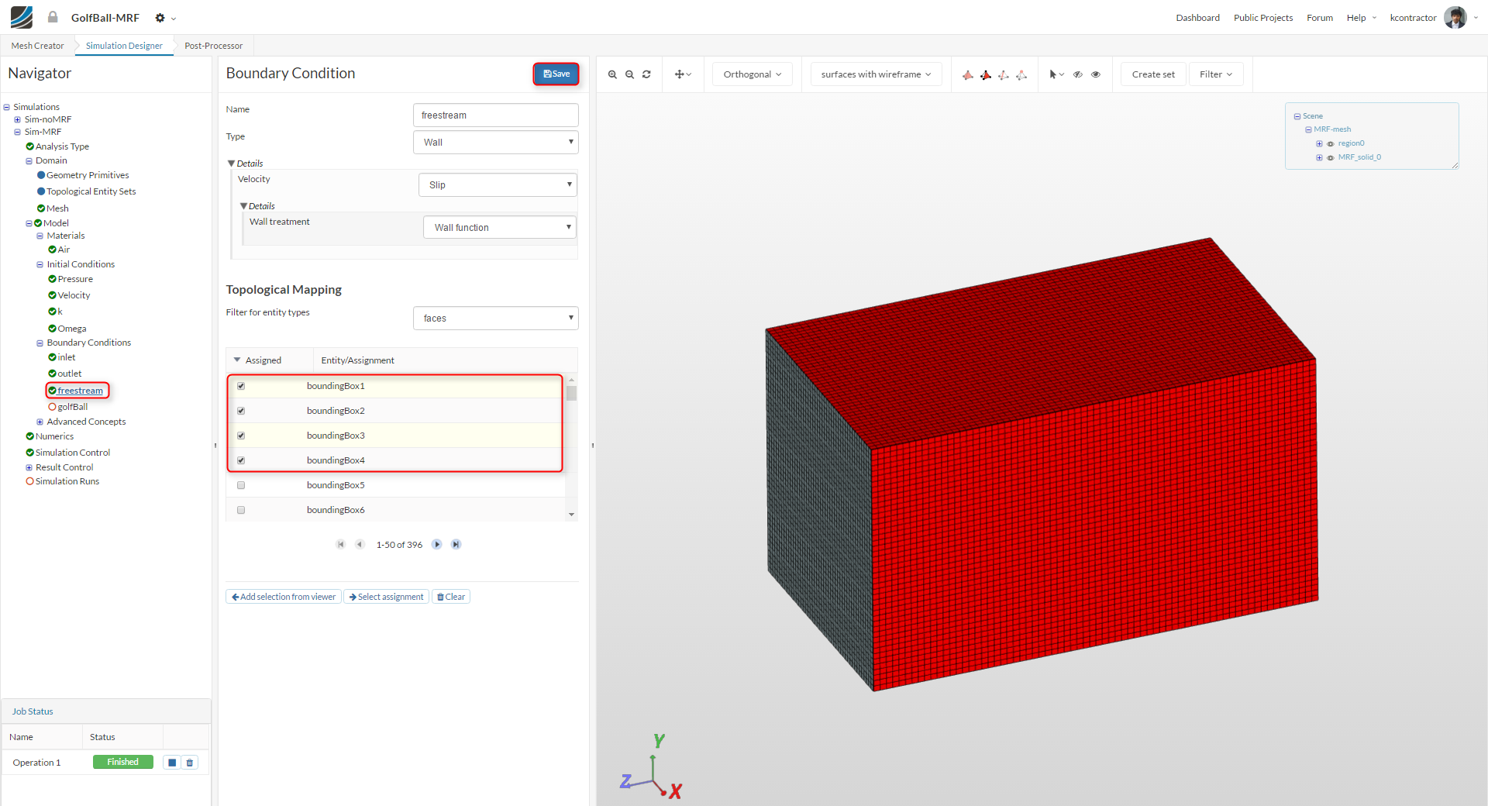Jump to last page of entity list

point(456,545)
